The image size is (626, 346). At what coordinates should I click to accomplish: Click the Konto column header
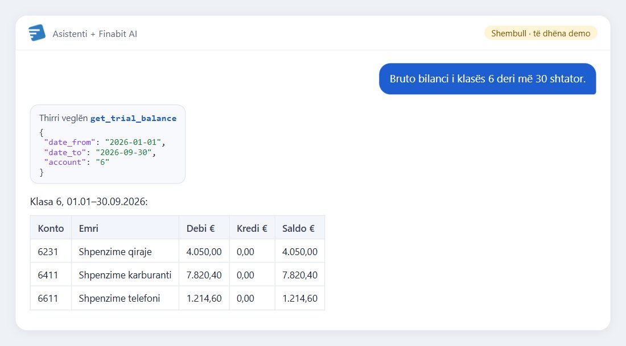tap(51, 228)
